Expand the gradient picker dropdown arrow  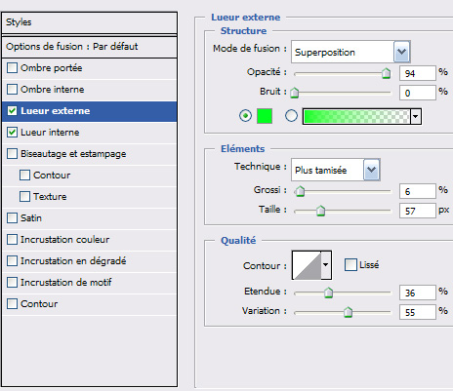(416, 116)
